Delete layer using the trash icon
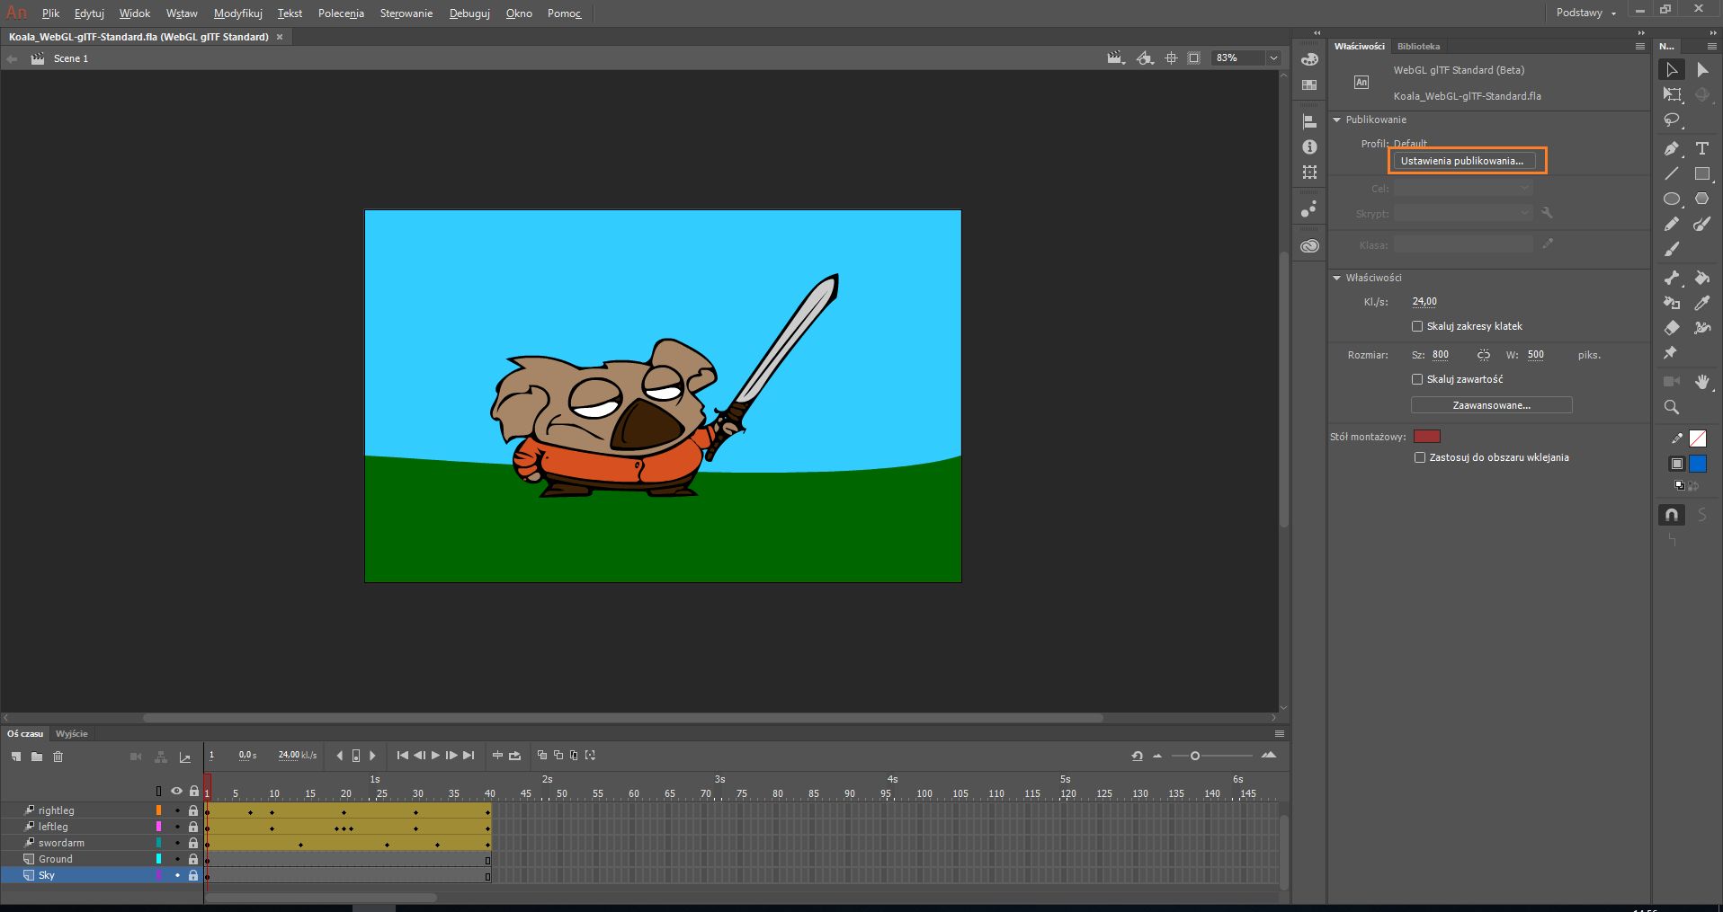This screenshot has height=912, width=1723. pos(58,757)
